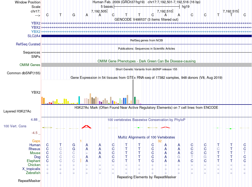Click the ---> sequence direction arrow label

[x=38, y=15]
